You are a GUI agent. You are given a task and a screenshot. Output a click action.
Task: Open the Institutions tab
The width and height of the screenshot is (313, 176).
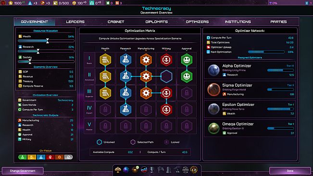tap(238, 22)
